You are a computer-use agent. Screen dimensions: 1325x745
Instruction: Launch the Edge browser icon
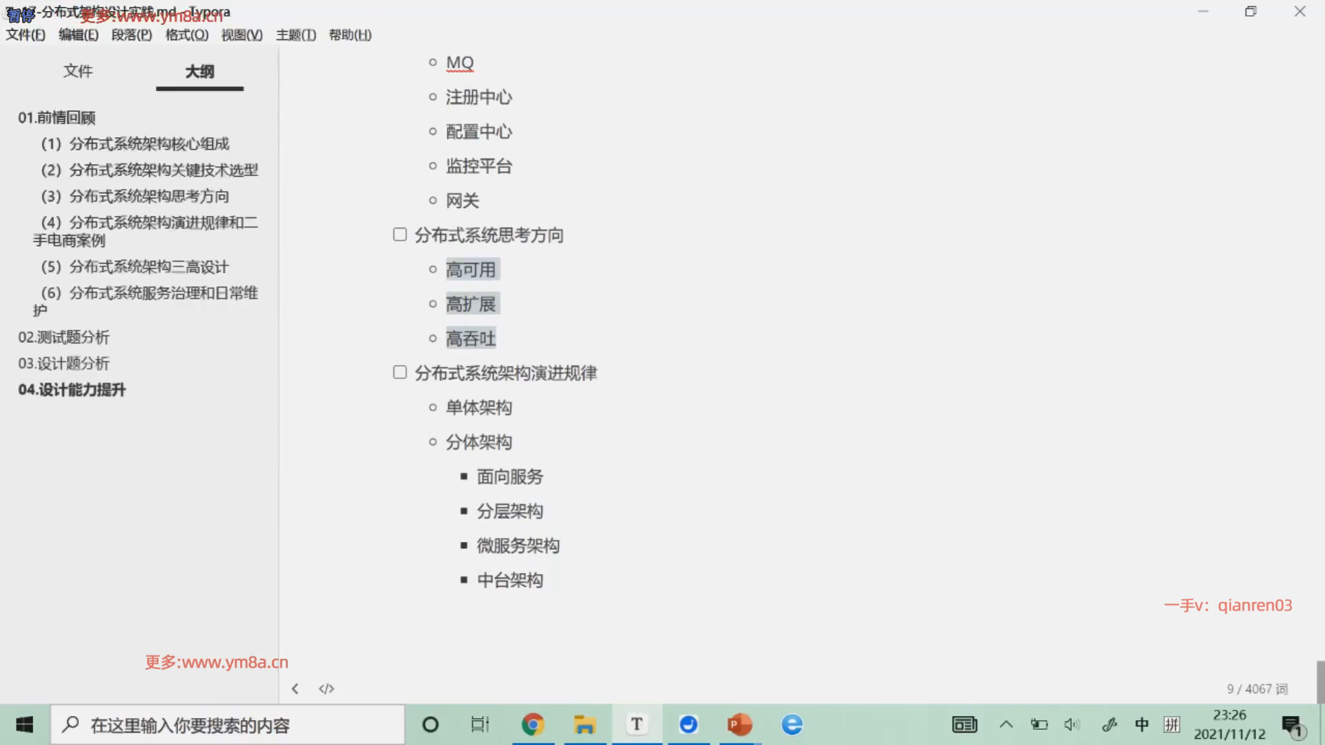tap(792, 724)
